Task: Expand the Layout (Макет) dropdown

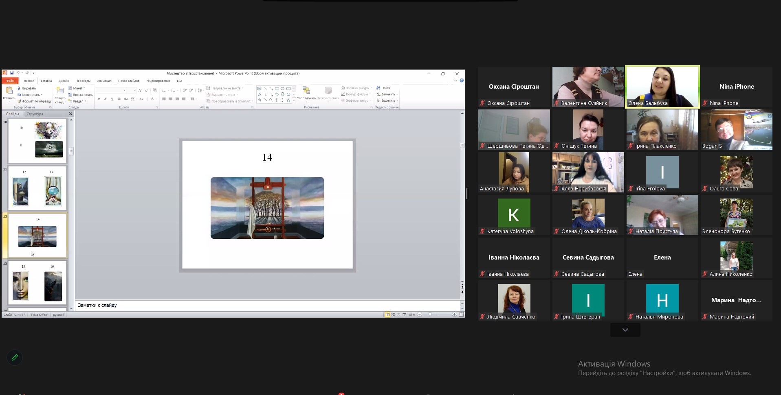Action: (x=77, y=88)
